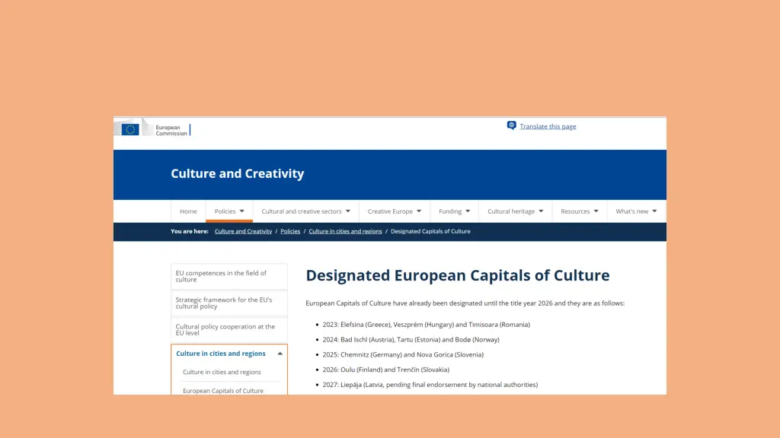780x438 pixels.
Task: Collapse Culture in cities and regions section arrow
Action: click(280, 354)
